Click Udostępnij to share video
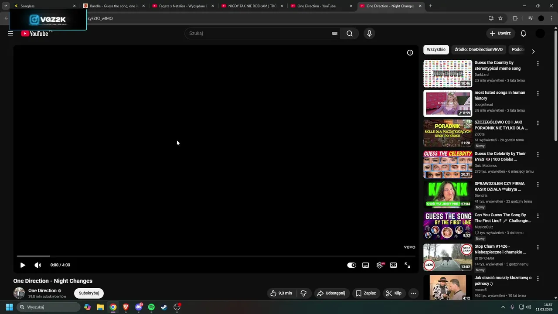 331,294
